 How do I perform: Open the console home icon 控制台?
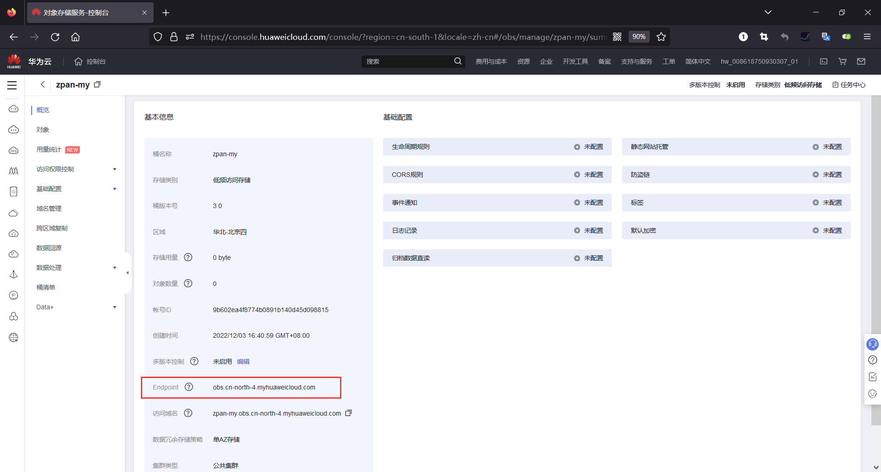90,61
